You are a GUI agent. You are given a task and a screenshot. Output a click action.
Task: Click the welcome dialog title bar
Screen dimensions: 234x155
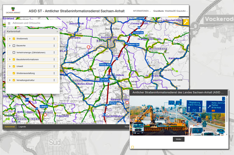pos(179,93)
